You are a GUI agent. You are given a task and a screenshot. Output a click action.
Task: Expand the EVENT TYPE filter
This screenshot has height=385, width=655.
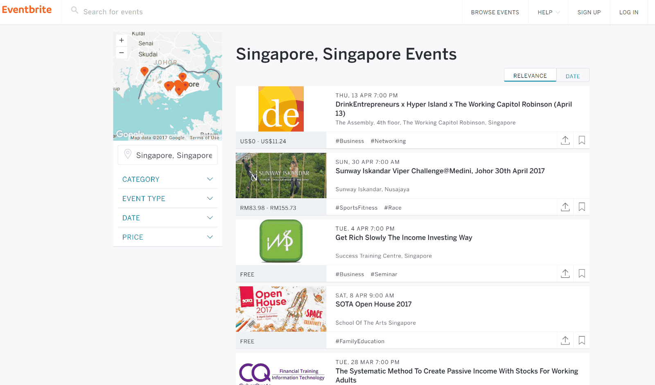click(x=167, y=199)
